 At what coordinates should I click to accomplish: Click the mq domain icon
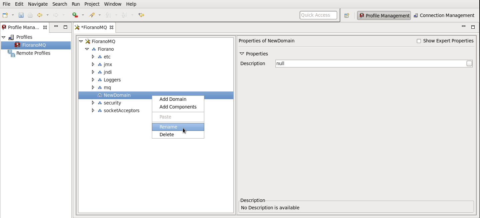99,88
